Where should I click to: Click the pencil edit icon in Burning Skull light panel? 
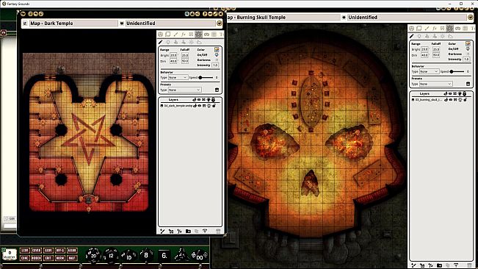point(412,36)
